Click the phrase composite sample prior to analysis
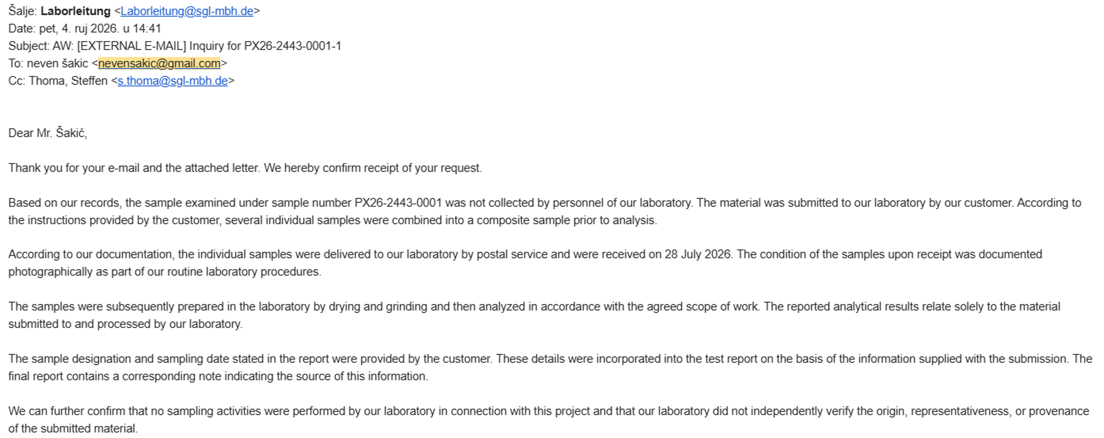Screen dimensions: 1104x438 click(x=567, y=220)
